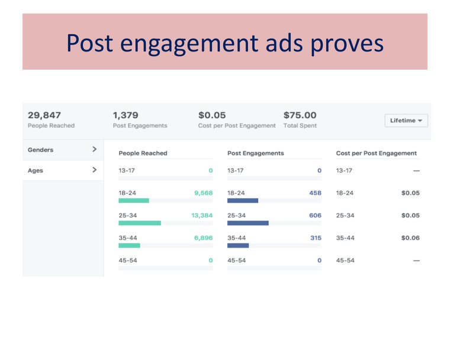Click the 18-24 label under People Reached

tap(127, 193)
